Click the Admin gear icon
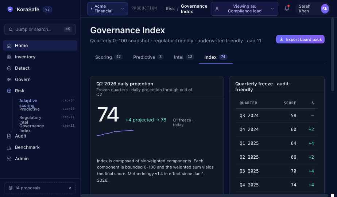This screenshot has height=197, width=337. (x=9, y=159)
